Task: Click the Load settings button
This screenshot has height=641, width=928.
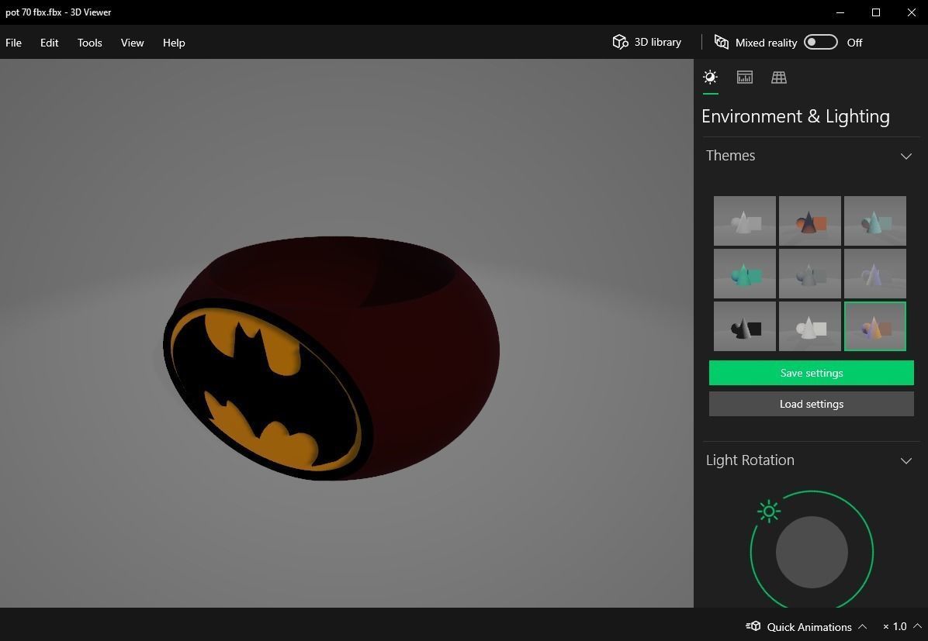Action: (812, 404)
